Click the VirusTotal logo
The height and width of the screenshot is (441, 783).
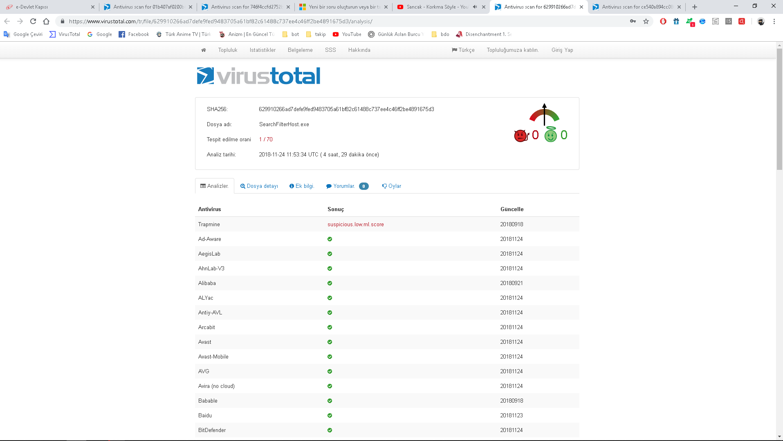pos(258,76)
